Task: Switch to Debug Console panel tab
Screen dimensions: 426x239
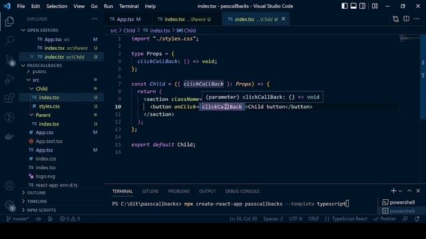Action: coord(242,191)
